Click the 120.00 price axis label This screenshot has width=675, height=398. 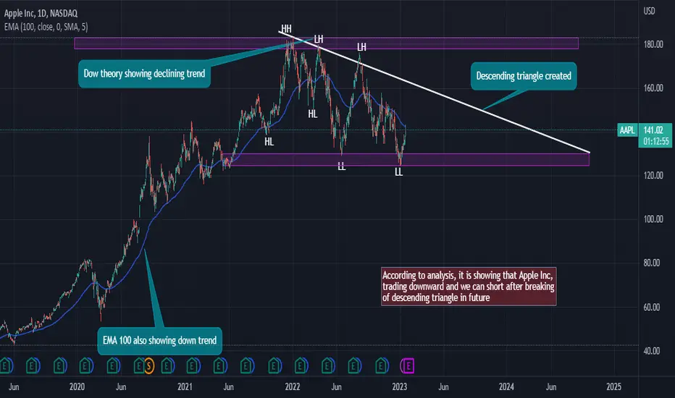pyautogui.click(x=653, y=176)
